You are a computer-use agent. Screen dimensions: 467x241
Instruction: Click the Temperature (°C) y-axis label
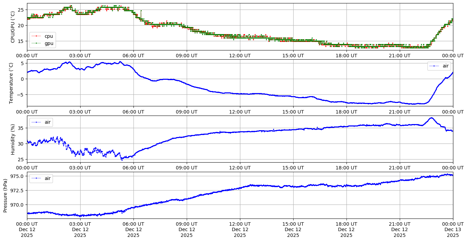tap(11, 83)
